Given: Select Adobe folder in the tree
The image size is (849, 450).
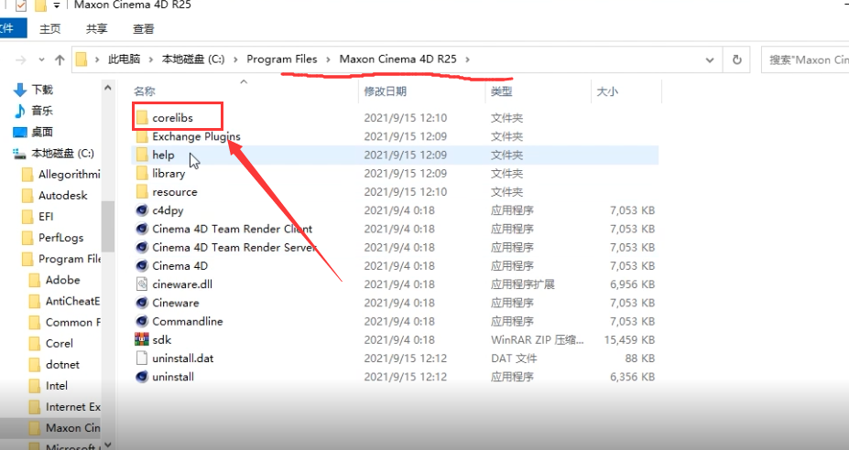Looking at the screenshot, I should (x=55, y=280).
